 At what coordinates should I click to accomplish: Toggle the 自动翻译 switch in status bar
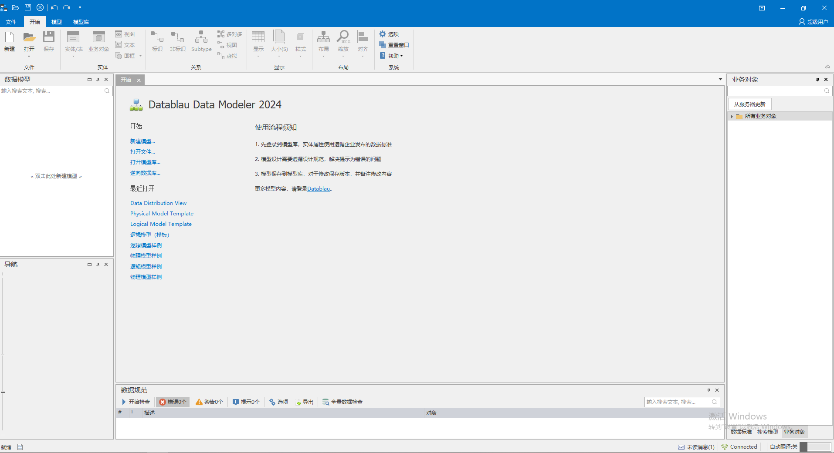pos(815,447)
